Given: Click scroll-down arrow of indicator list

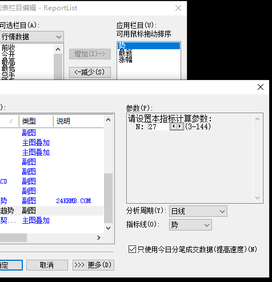Looking at the screenshot, I should click(108, 228).
